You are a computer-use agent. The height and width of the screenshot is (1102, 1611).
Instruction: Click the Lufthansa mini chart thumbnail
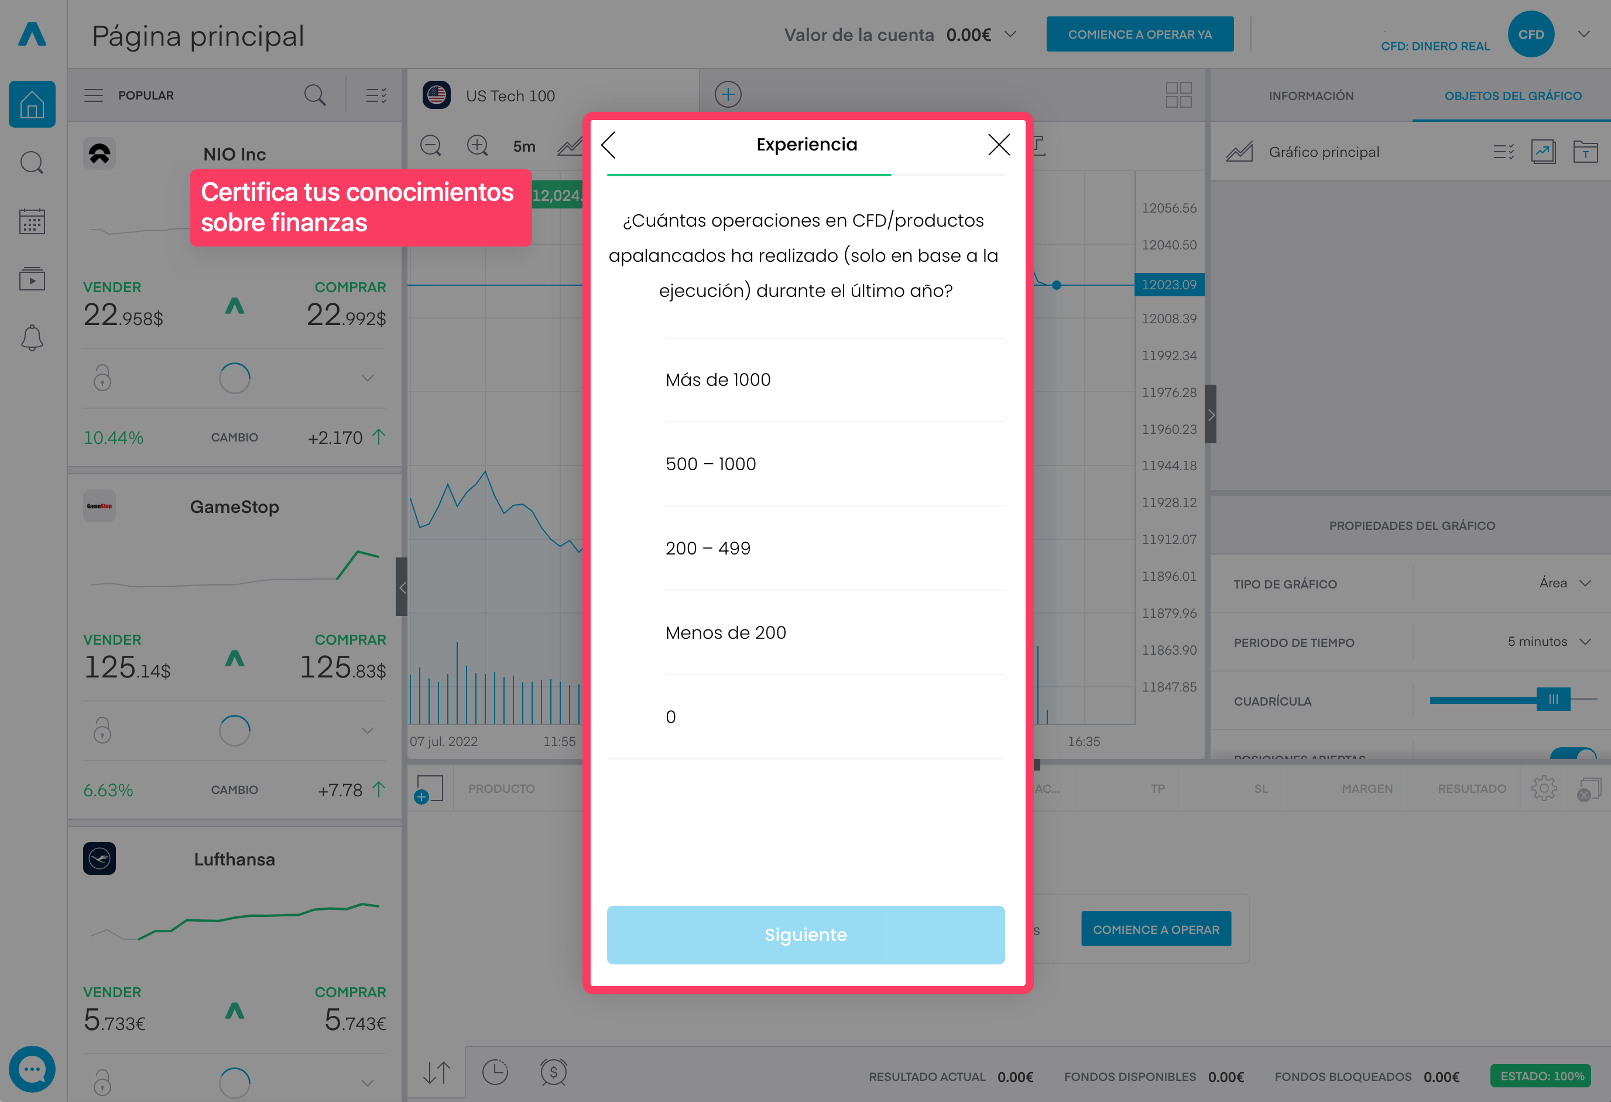click(x=234, y=921)
